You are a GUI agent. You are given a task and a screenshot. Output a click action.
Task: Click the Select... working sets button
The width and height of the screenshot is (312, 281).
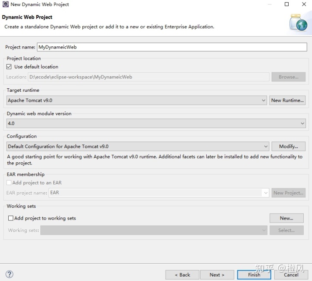point(286,230)
